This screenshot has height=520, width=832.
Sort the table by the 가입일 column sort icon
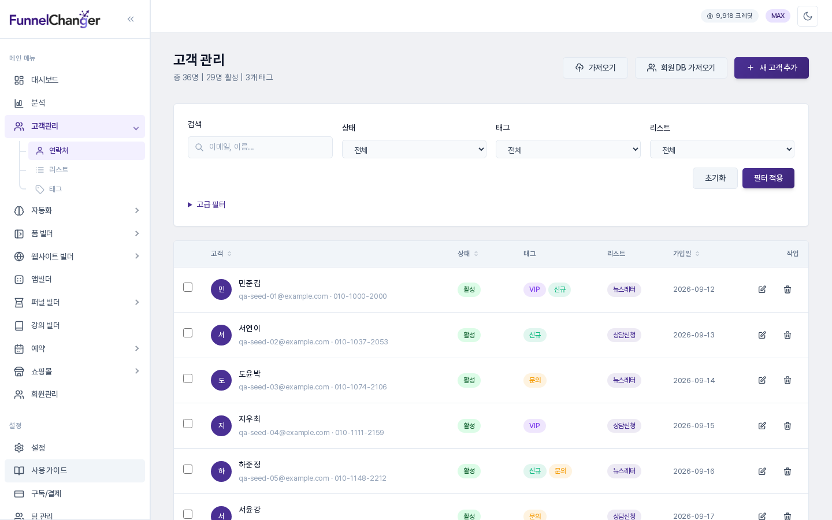pyautogui.click(x=697, y=254)
